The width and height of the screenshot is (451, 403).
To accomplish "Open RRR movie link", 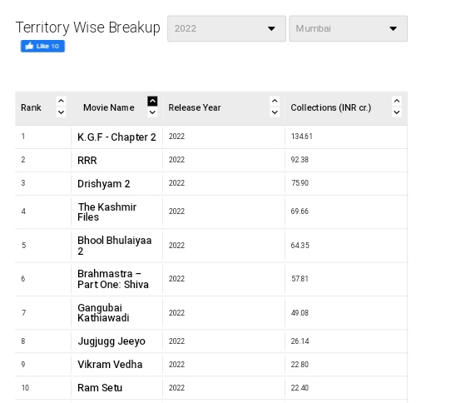I will [87, 161].
